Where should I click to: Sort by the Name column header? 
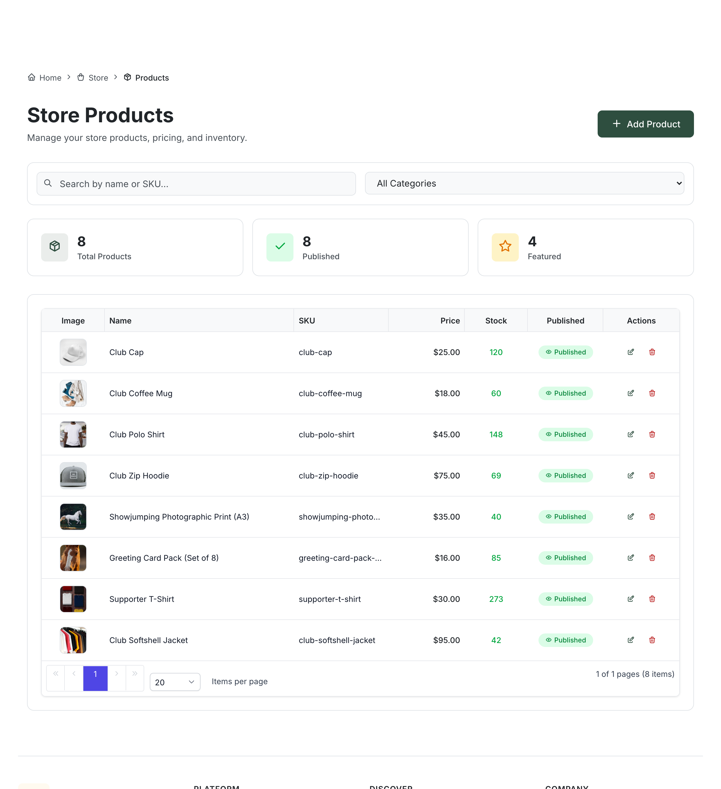coord(199,320)
